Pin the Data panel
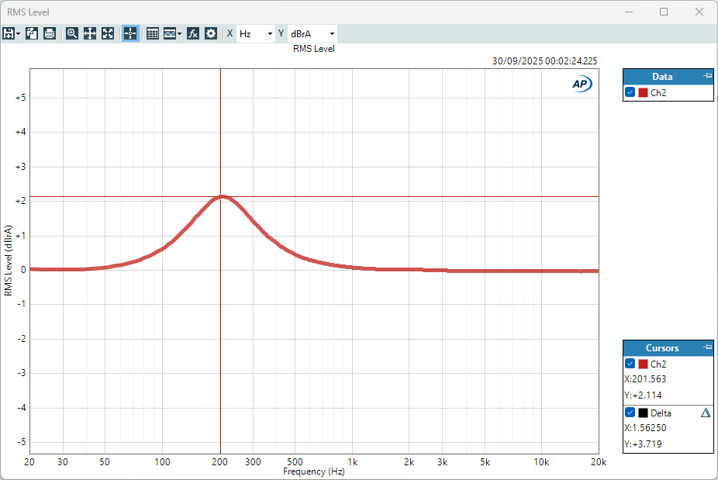Image resolution: width=718 pixels, height=480 pixels. coord(706,76)
